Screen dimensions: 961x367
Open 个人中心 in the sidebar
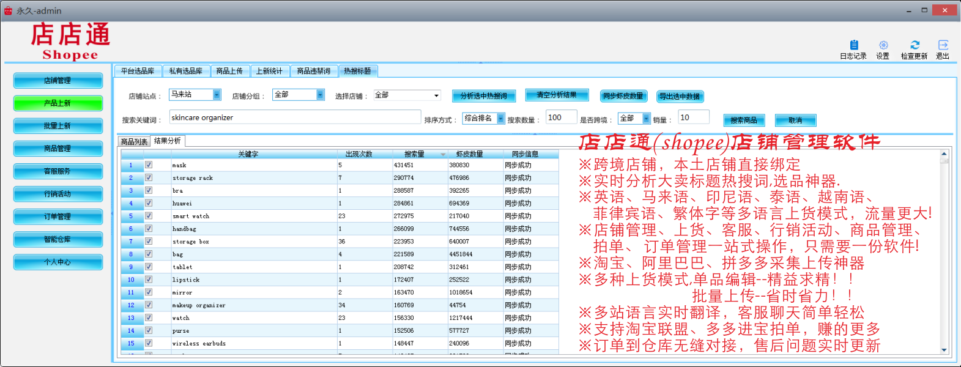point(58,262)
